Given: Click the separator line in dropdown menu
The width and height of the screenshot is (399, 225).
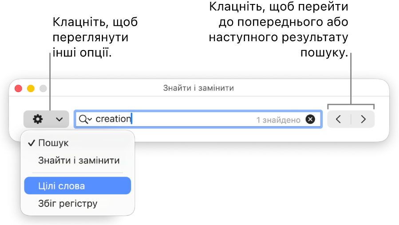Looking at the screenshot, I should coord(78,173).
